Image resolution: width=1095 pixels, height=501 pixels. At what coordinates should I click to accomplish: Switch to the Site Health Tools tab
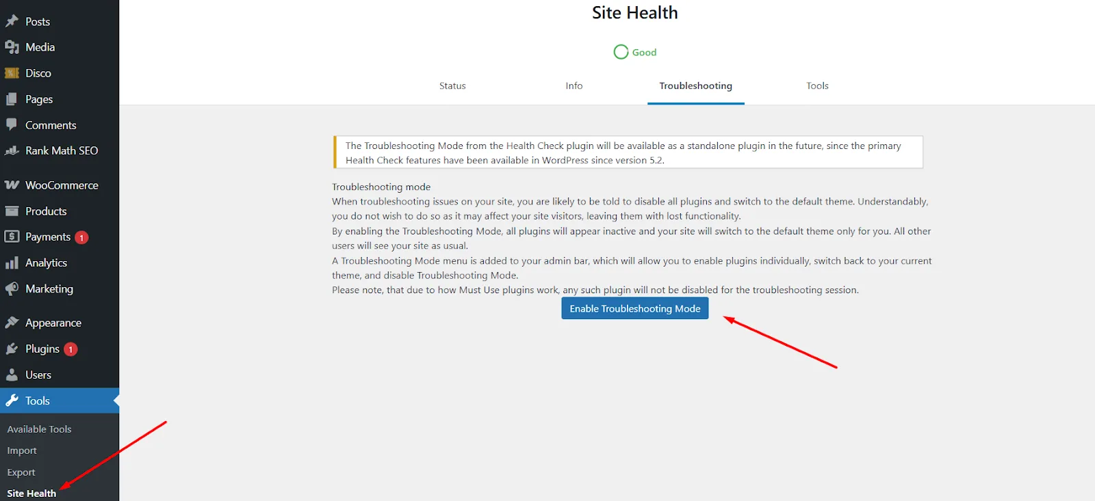pos(817,85)
